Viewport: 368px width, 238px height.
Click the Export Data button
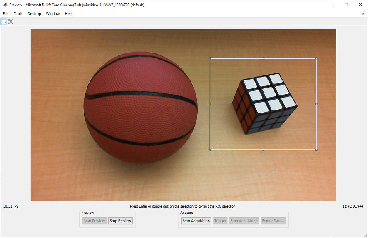tap(273, 221)
